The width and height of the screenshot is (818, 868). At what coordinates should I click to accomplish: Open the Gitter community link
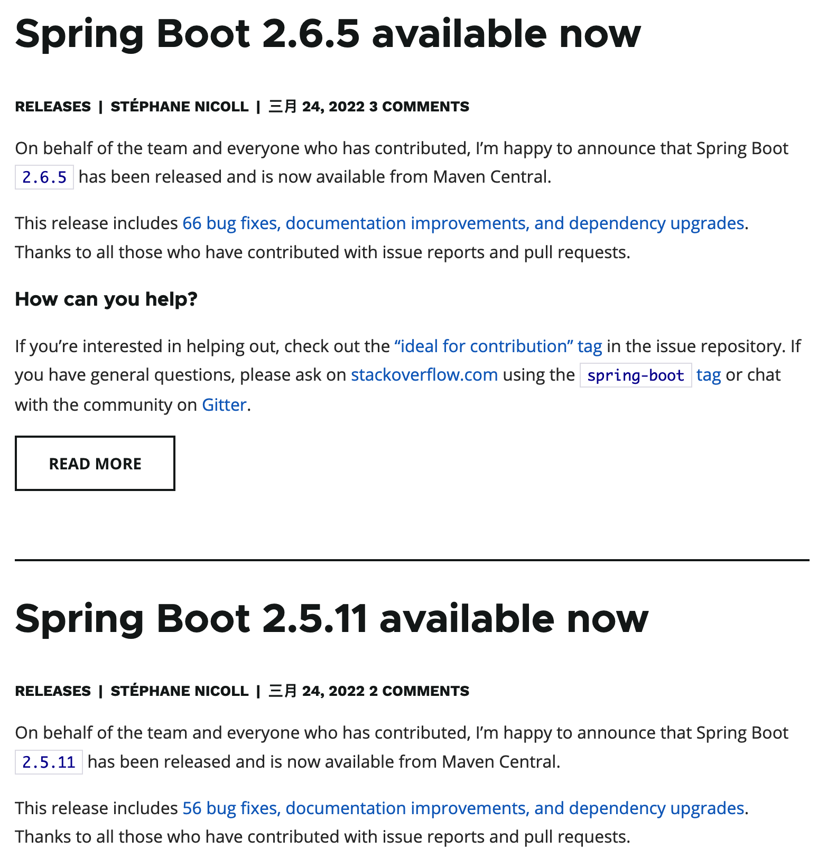pyautogui.click(x=224, y=405)
